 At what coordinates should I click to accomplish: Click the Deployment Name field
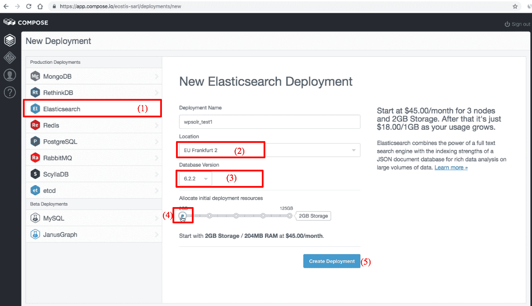(269, 122)
